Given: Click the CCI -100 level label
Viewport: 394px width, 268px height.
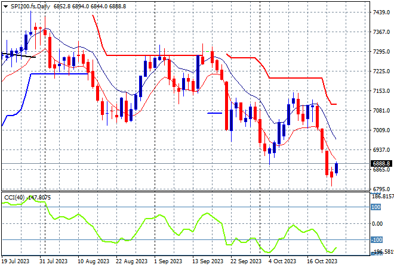Looking at the screenshot, I should click(377, 240).
